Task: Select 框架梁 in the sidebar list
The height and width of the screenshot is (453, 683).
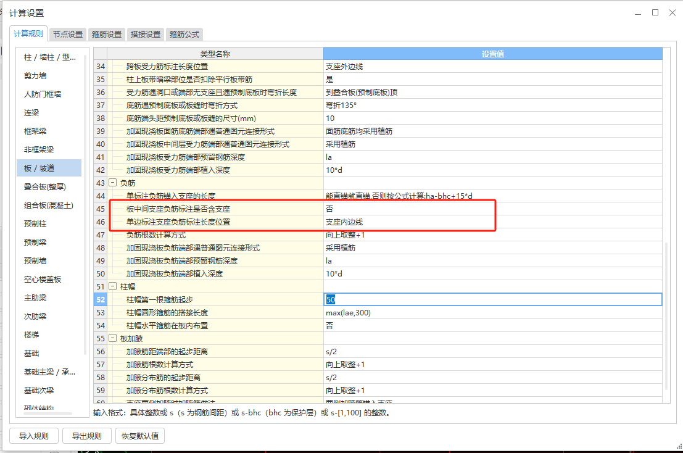Action: point(49,131)
